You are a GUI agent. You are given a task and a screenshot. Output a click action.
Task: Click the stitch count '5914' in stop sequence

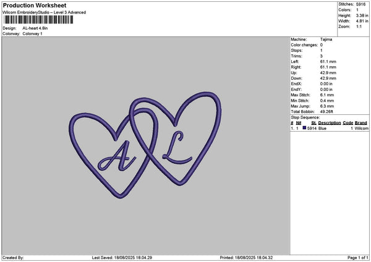click(312, 129)
